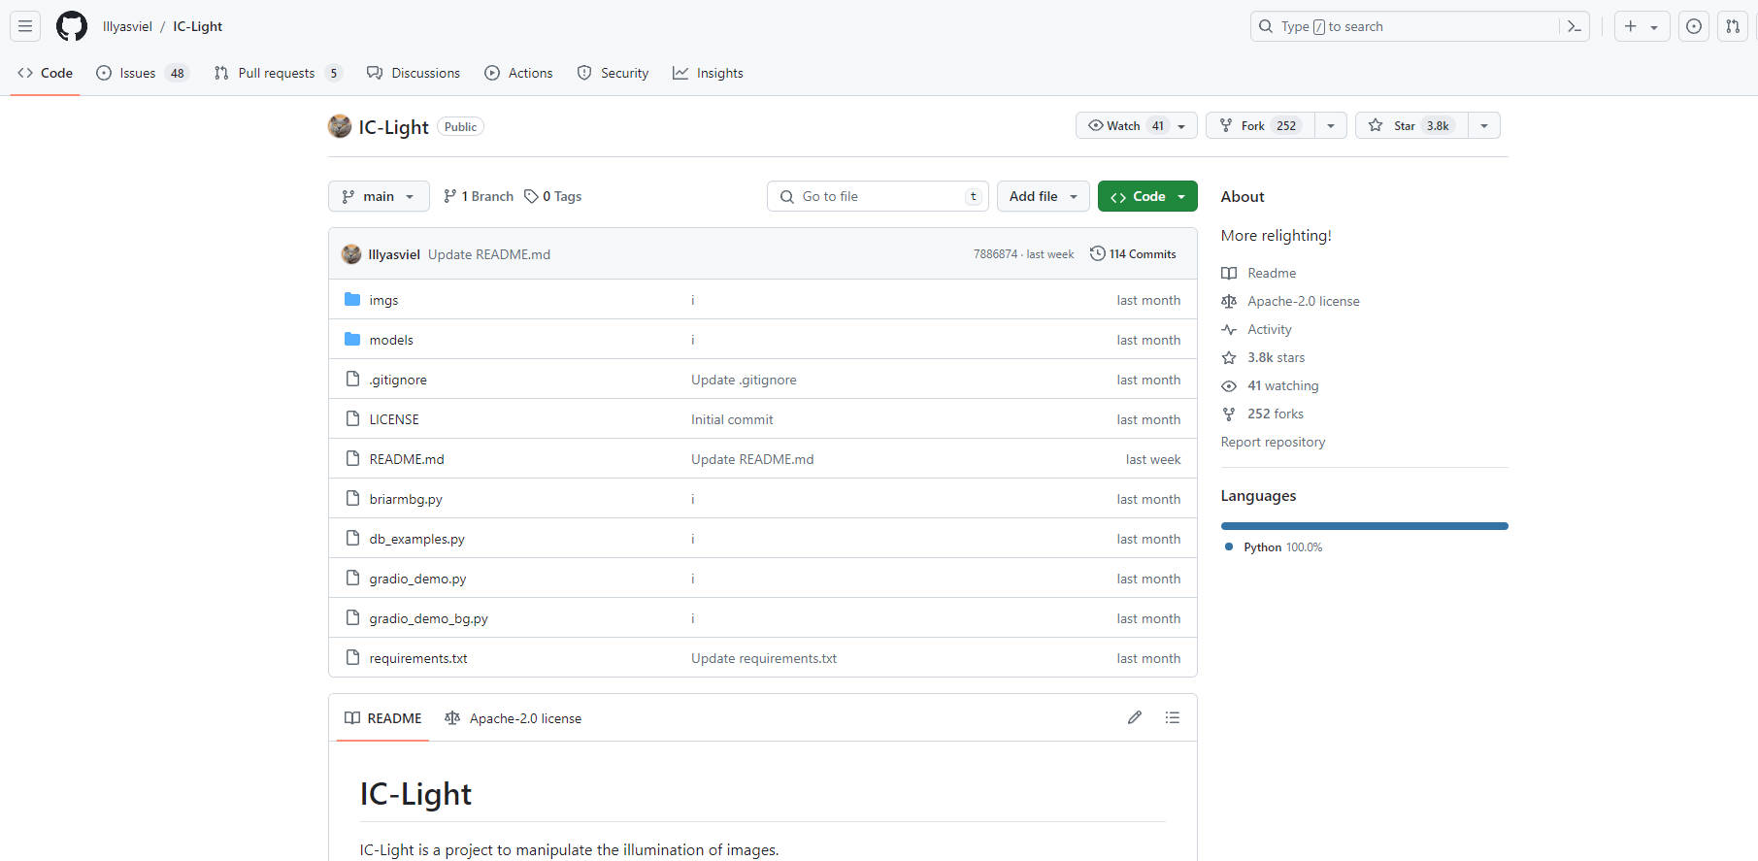This screenshot has width=1758, height=861.
Task: Click the GitHub logo icon
Action: point(71,26)
